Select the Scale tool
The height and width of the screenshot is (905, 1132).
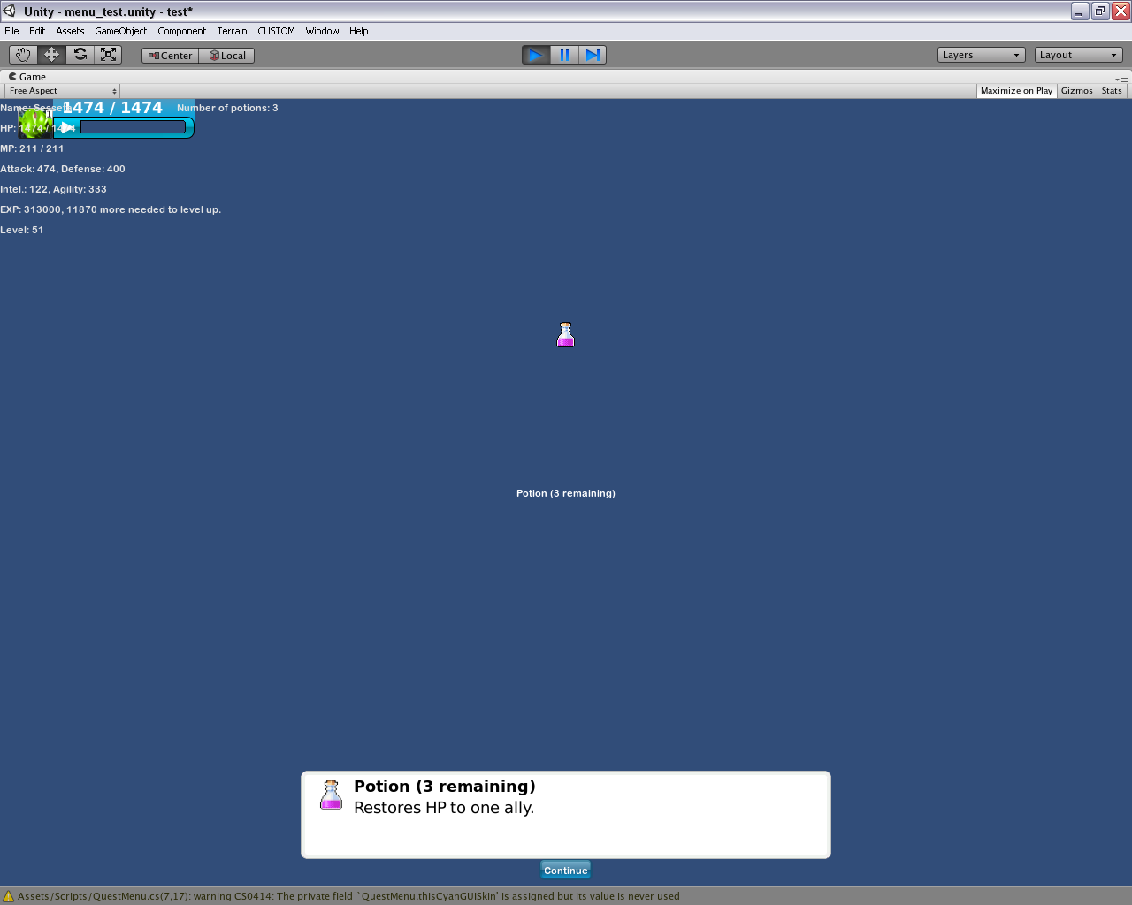[x=108, y=55]
